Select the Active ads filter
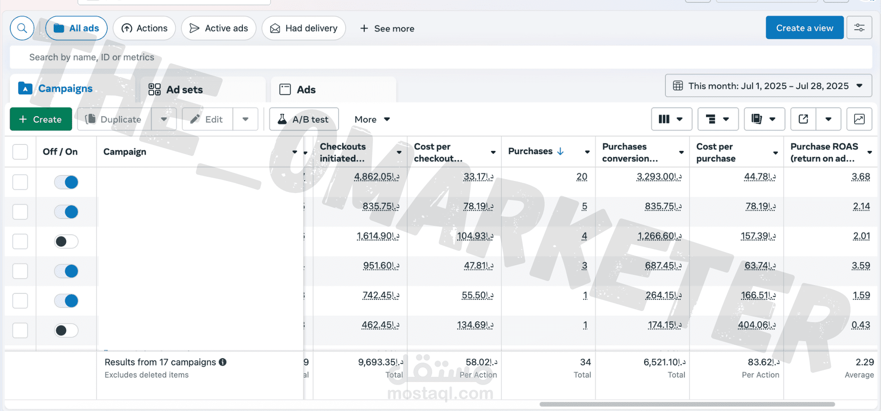Viewport: 881px width, 411px height. (218, 28)
